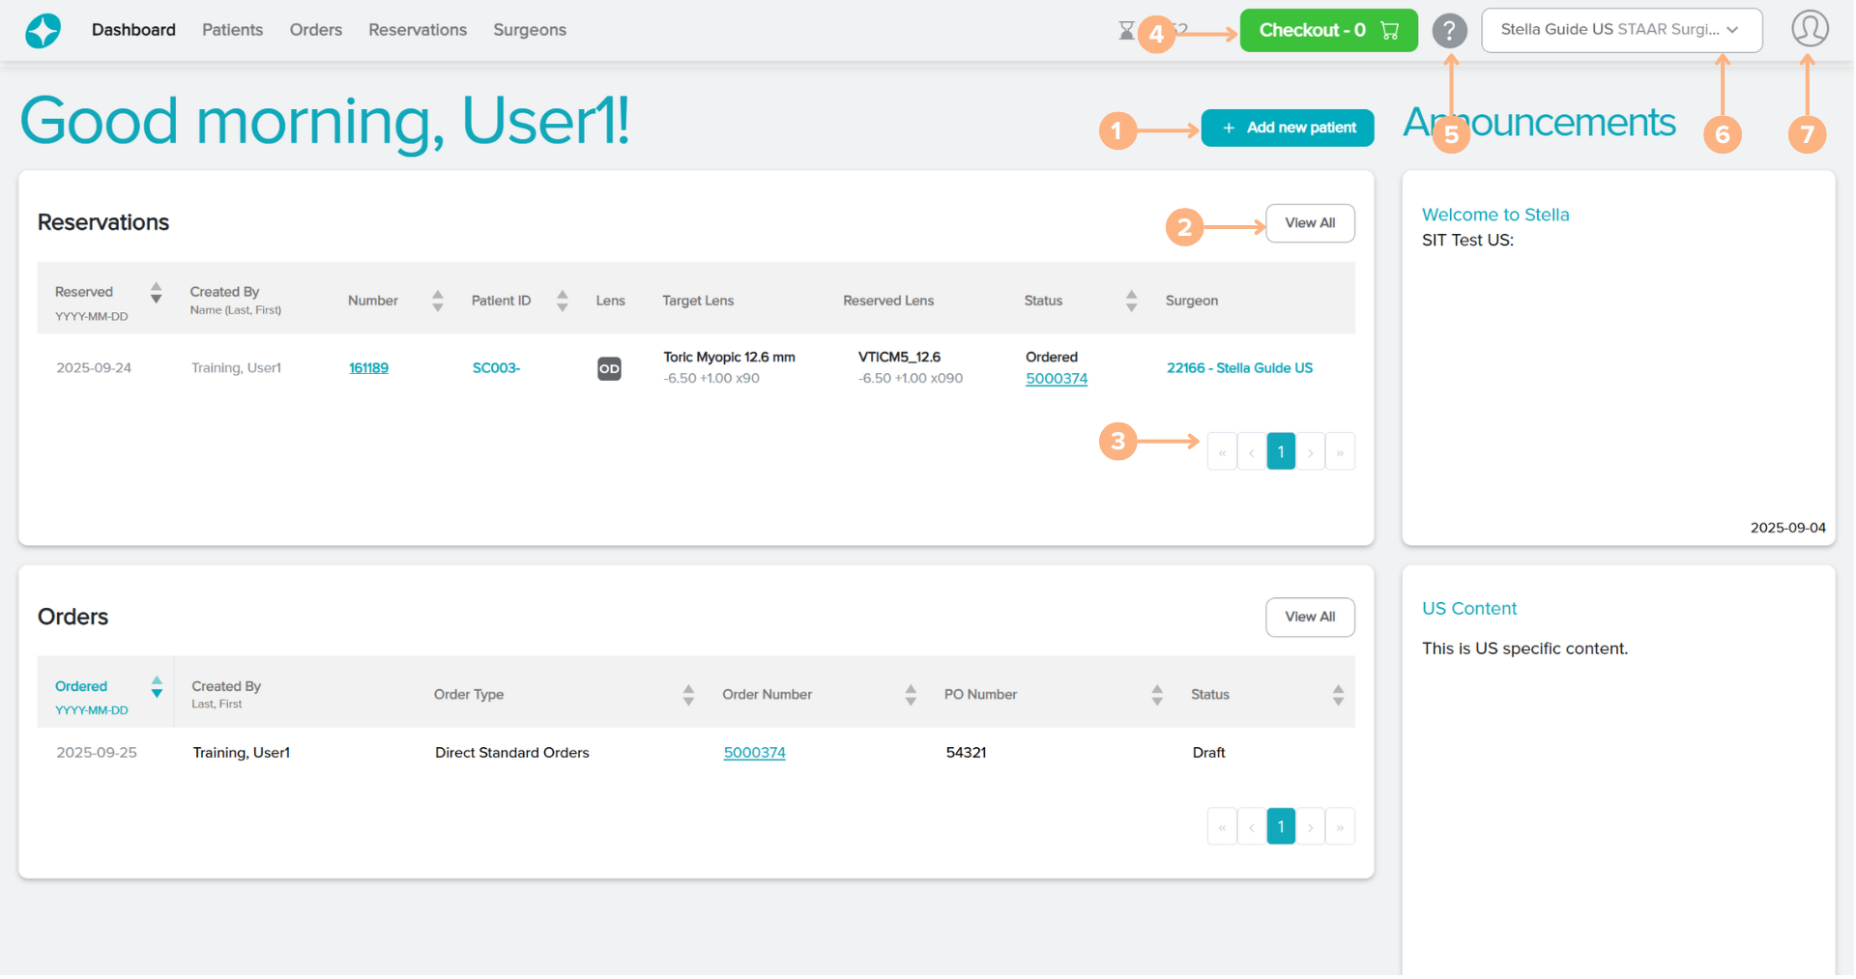Jump to last page of Orders
1856x979 pixels.
(x=1339, y=827)
